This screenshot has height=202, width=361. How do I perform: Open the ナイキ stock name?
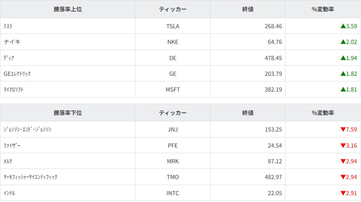click(x=12, y=42)
